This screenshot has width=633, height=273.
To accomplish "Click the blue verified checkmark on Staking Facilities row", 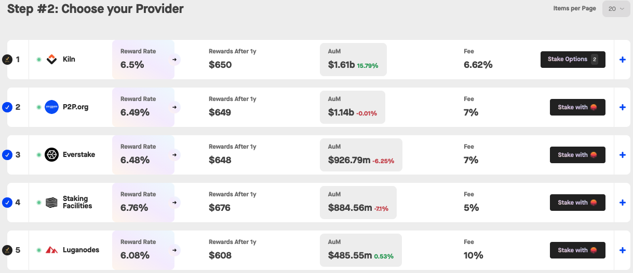I will 7,203.
